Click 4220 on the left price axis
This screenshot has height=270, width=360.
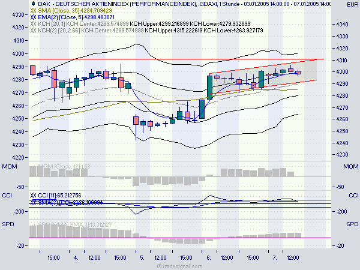[18, 158]
